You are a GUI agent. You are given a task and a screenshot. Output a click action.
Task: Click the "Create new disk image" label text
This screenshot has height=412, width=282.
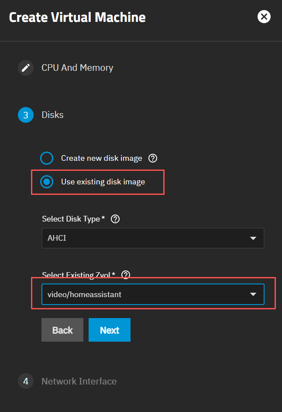[101, 158]
